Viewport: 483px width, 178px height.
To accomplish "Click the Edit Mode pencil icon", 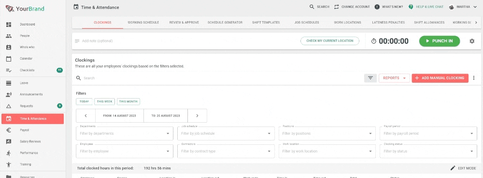I will point(453,168).
